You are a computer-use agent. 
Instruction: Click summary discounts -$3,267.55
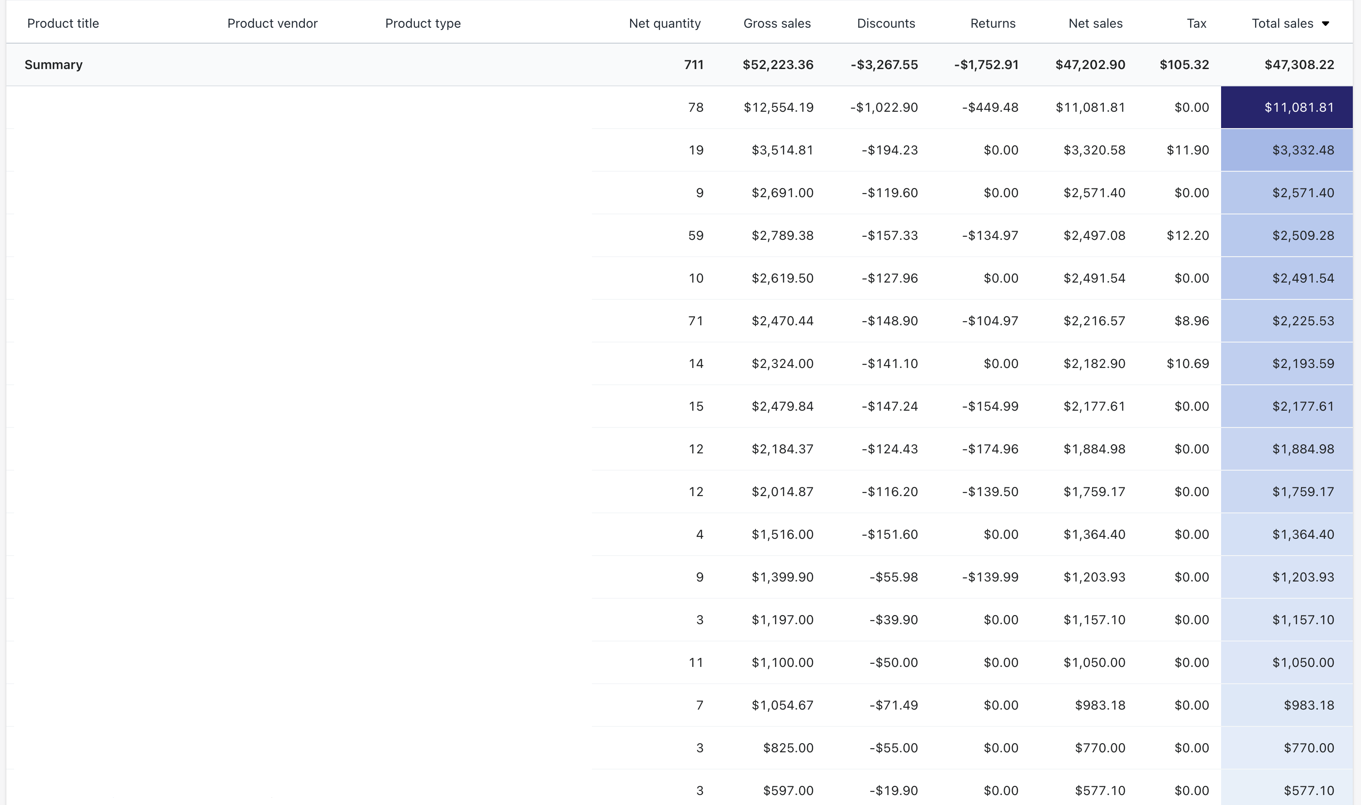pyautogui.click(x=884, y=65)
